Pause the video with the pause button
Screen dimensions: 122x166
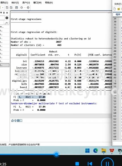coord(107,163)
